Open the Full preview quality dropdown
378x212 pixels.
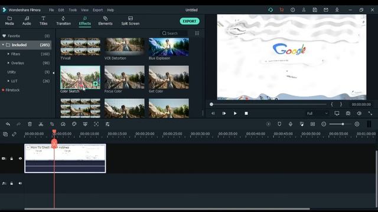pyautogui.click(x=317, y=113)
